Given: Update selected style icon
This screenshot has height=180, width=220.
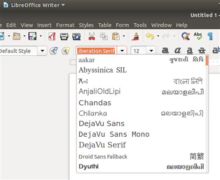Looking at the screenshot, I should pyautogui.click(x=53, y=51).
